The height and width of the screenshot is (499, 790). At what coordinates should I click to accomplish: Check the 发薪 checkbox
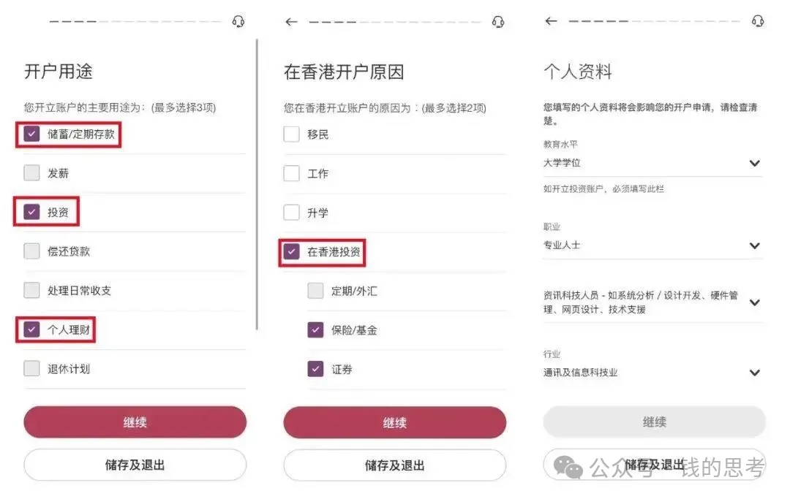coord(31,172)
